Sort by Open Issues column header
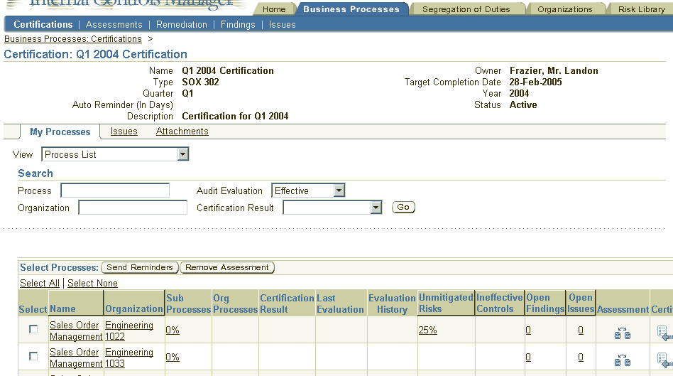 [x=581, y=303]
